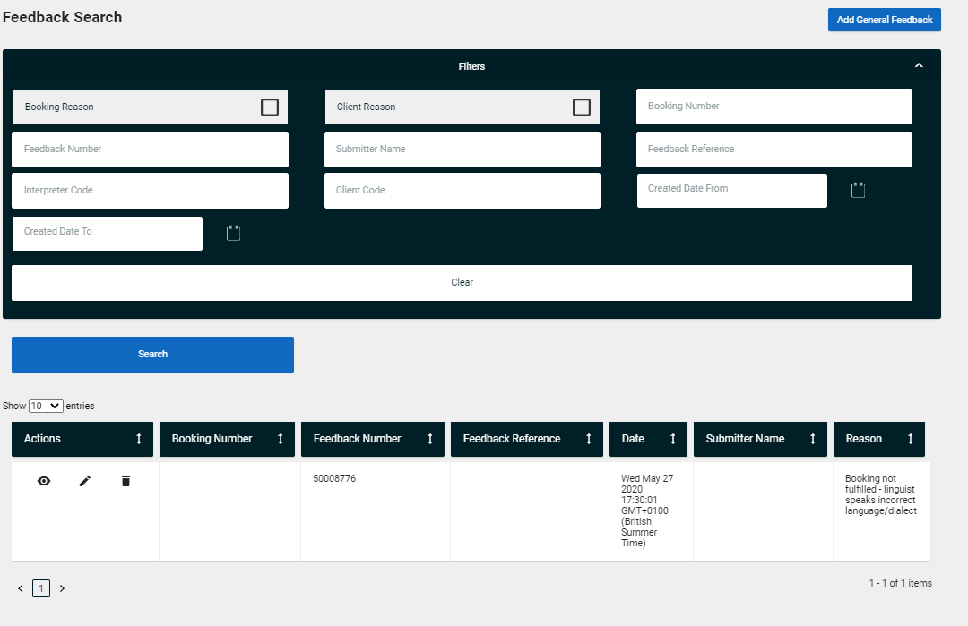968x626 pixels.
Task: Go to previous results page arrow
Action: coord(21,588)
